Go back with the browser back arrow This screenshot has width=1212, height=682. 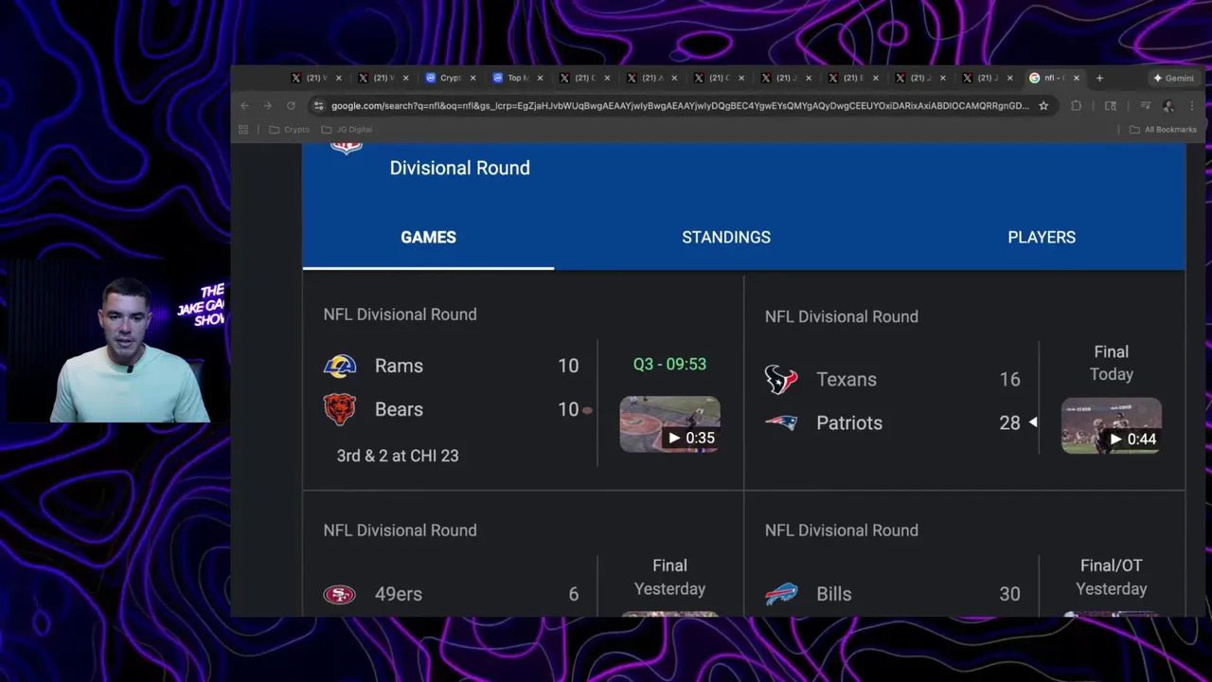[x=244, y=106]
